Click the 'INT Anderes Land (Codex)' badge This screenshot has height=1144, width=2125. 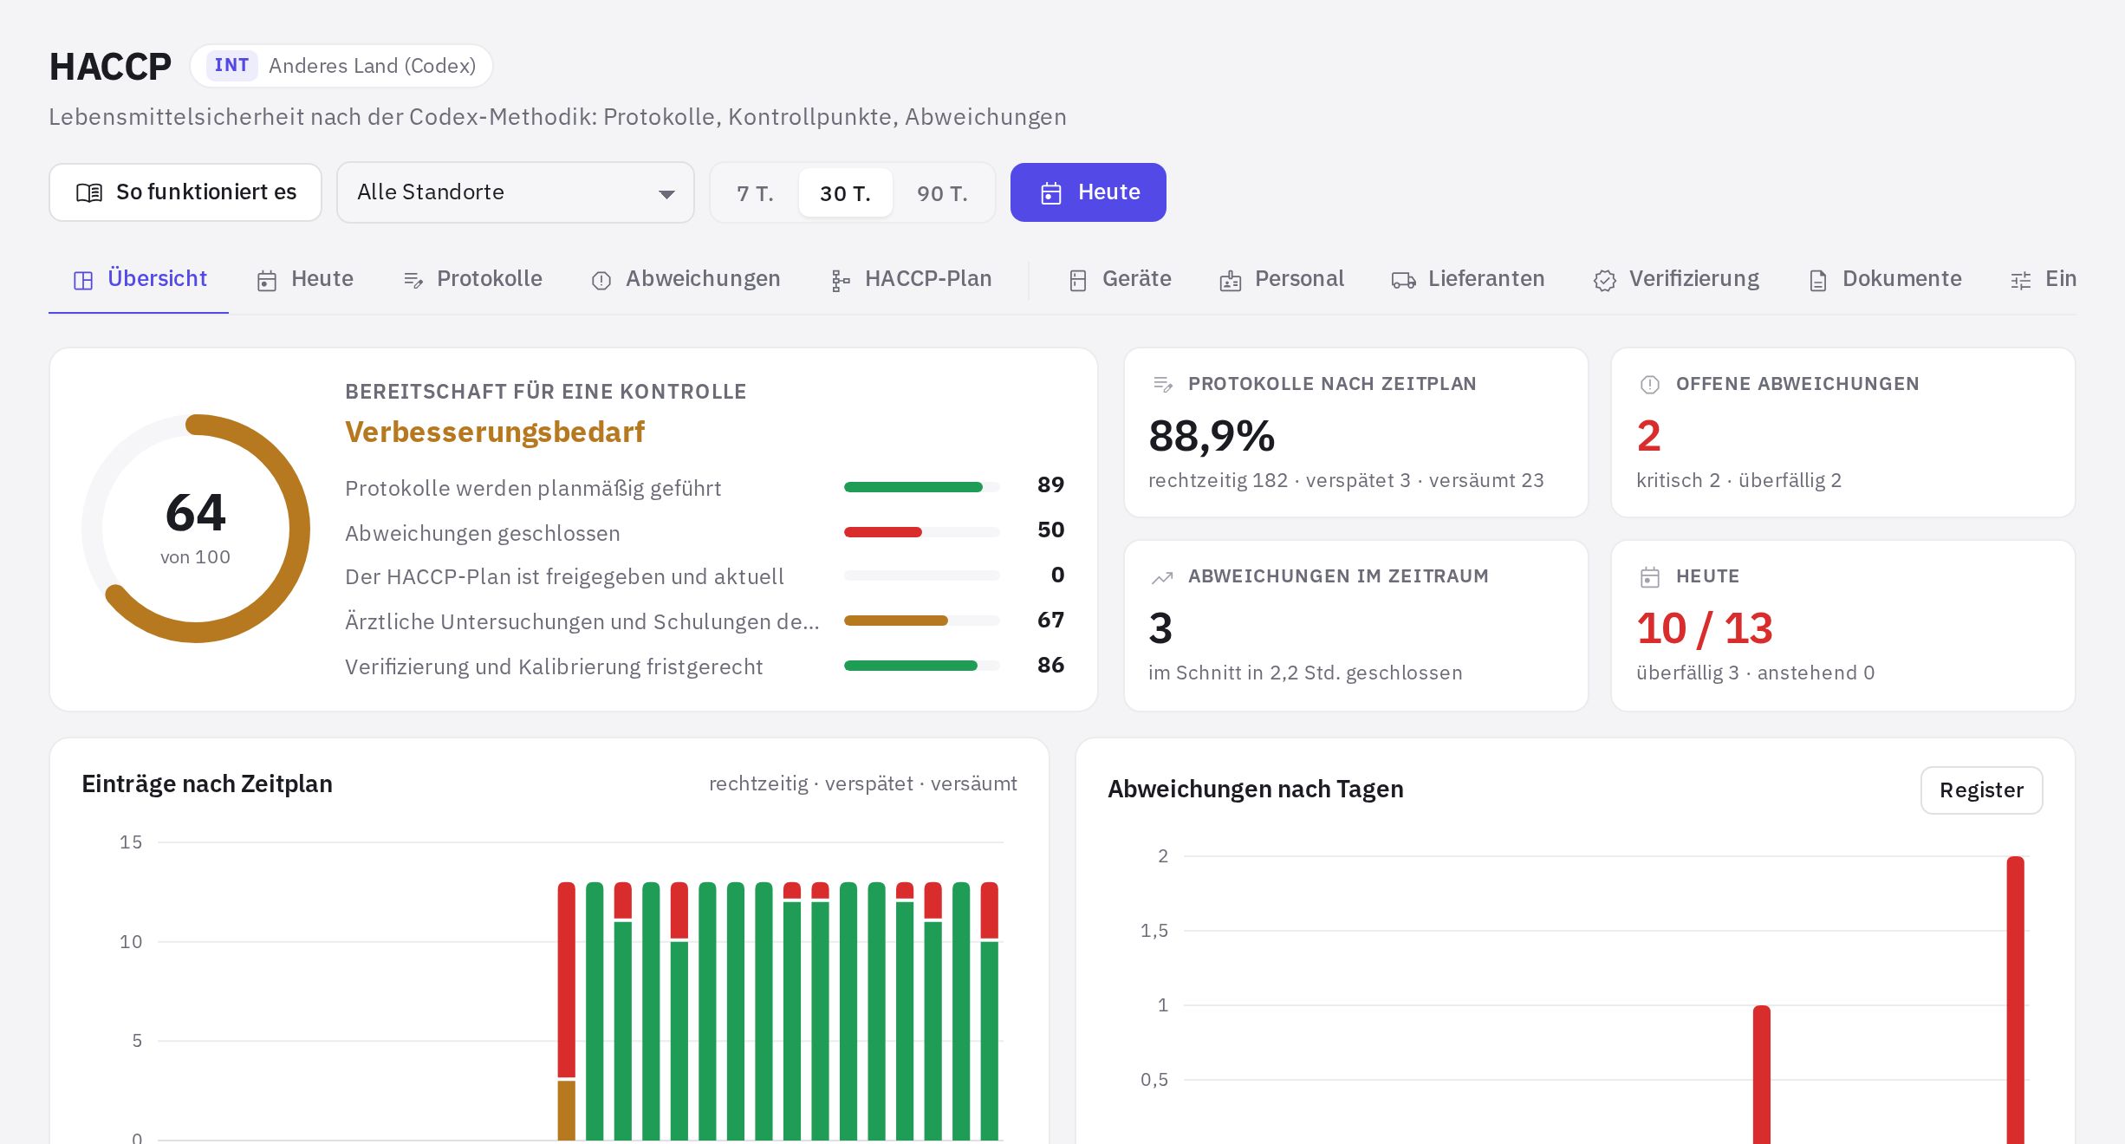[341, 66]
